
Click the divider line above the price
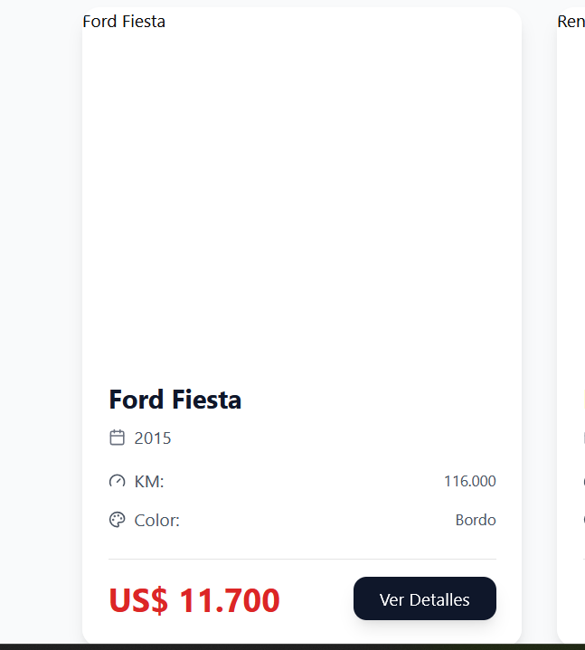(302, 559)
